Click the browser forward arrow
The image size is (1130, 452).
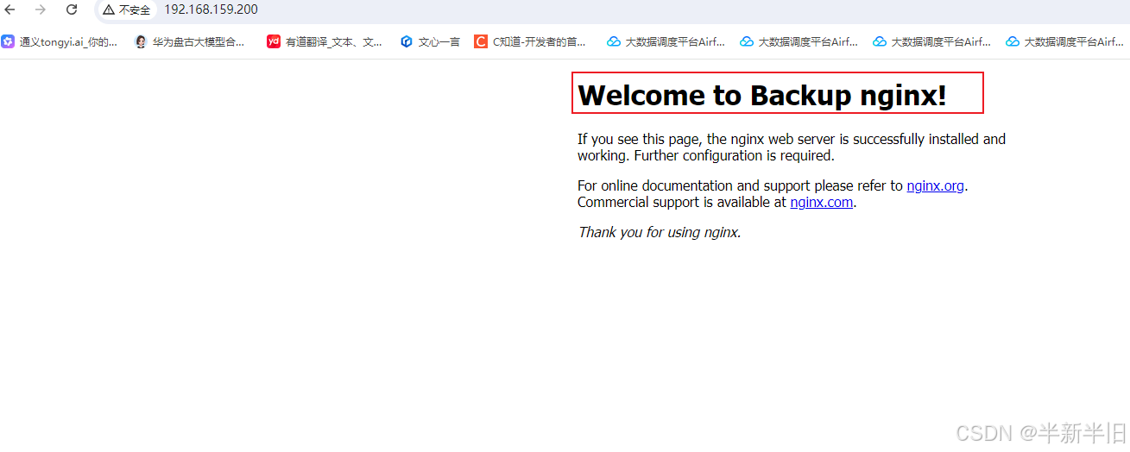tap(41, 9)
